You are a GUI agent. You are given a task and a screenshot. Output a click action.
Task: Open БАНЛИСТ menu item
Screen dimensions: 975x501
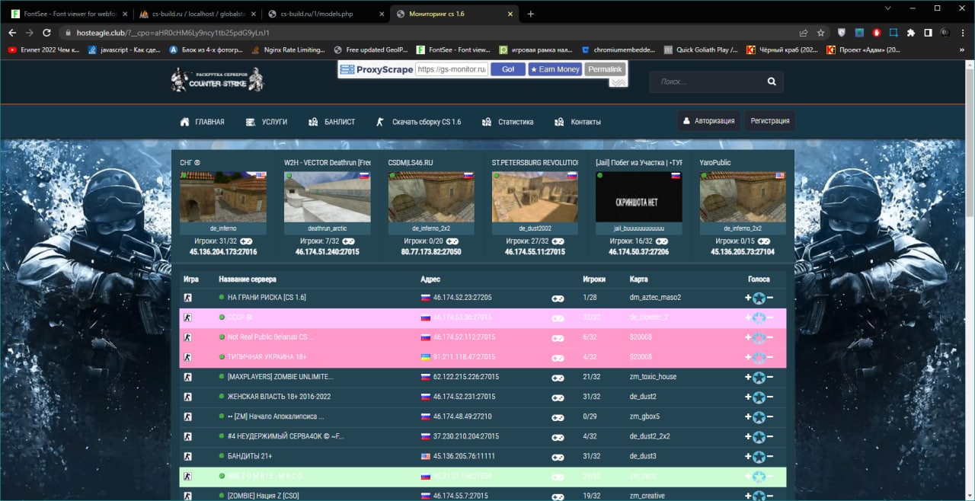331,122
